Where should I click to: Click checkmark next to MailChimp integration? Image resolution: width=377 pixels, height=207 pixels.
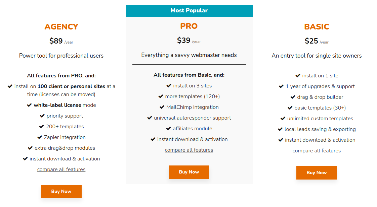162,107
